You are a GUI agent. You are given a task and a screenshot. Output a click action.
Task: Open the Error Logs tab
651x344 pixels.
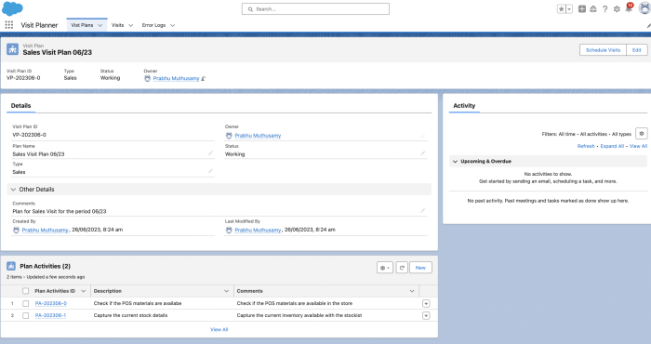(153, 25)
